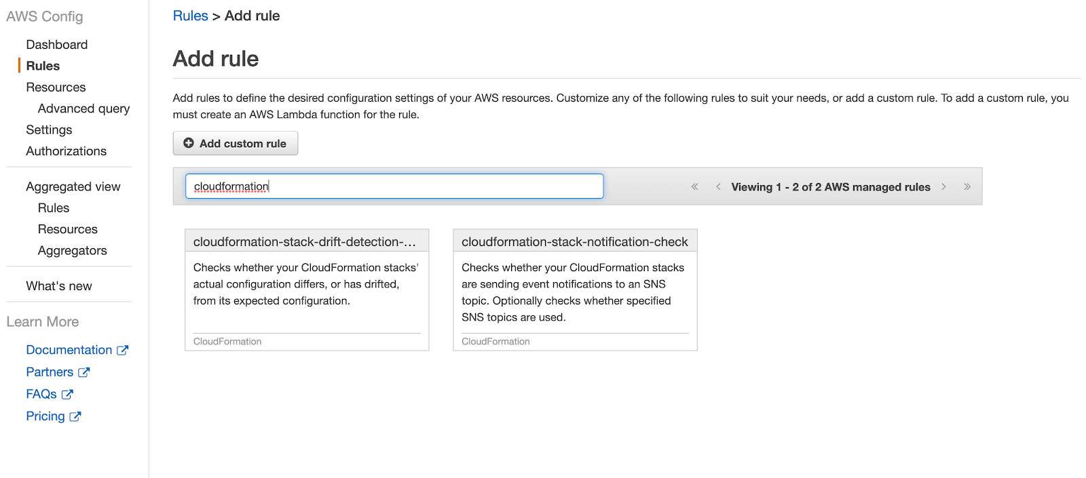Click the plus icon in Add custom rule
This screenshot has width=1086, height=478.
(189, 143)
